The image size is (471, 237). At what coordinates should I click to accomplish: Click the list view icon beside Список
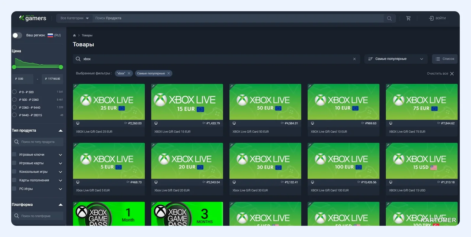tap(438, 59)
